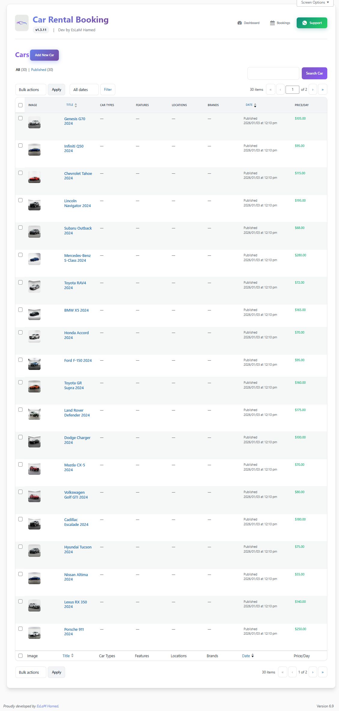Select the Genesis G70 2024 row checkbox

click(20, 118)
